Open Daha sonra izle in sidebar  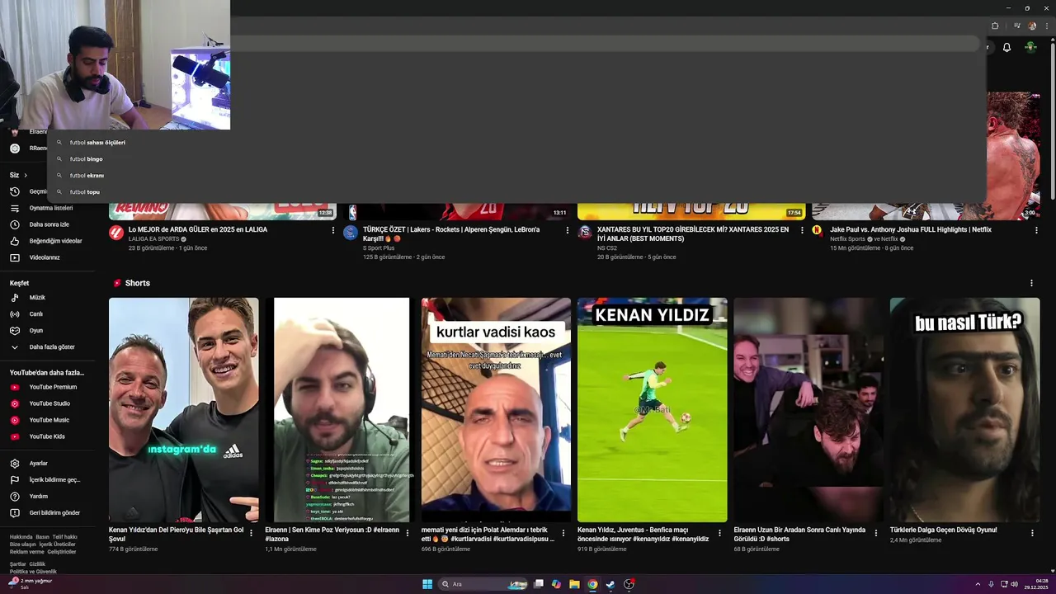click(50, 224)
